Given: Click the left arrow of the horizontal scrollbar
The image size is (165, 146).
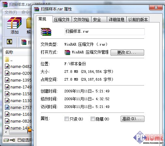Looking at the screenshot, I should click(x=6, y=132).
